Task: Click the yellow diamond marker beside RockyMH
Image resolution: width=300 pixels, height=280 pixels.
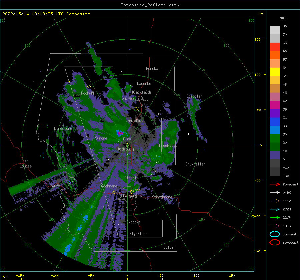Action: (x=89, y=87)
